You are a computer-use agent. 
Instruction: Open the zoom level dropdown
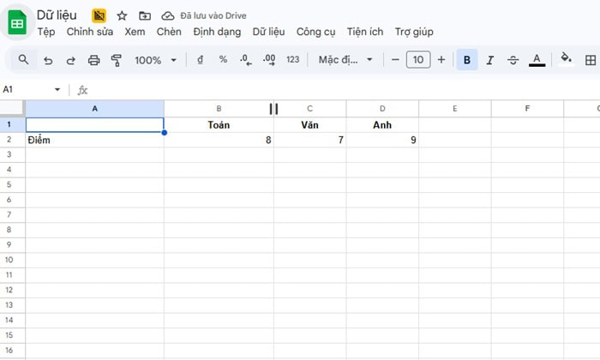[155, 60]
